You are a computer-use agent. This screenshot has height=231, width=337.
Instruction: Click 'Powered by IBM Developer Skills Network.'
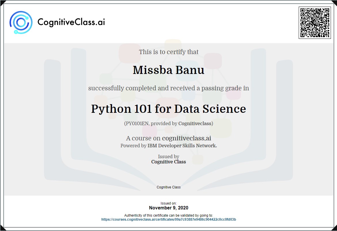click(168, 146)
